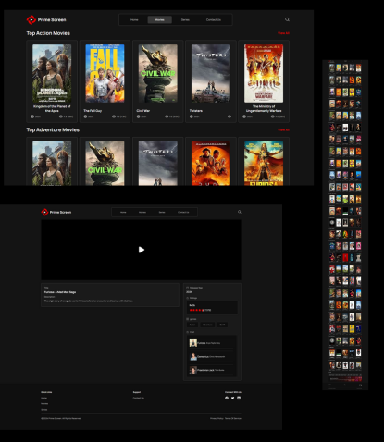Image resolution: width=384 pixels, height=442 pixels.
Task: Open the Action row Kingdom of the Planet of the Apes poster
Action: [52, 73]
